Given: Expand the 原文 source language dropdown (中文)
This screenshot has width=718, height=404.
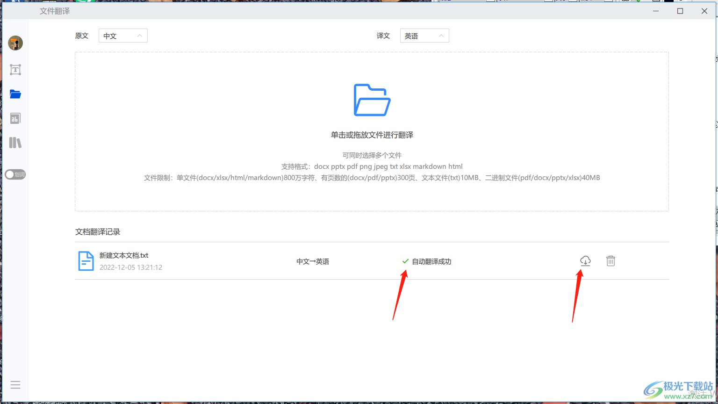Looking at the screenshot, I should point(123,36).
